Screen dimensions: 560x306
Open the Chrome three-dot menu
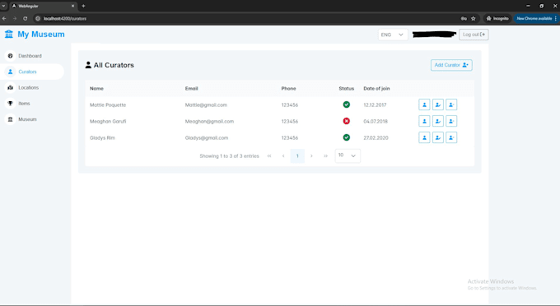(x=555, y=19)
